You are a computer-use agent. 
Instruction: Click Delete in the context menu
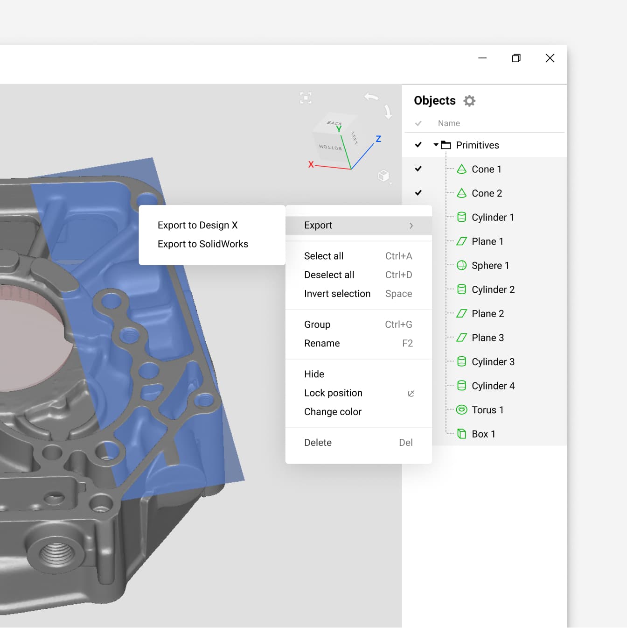(318, 443)
